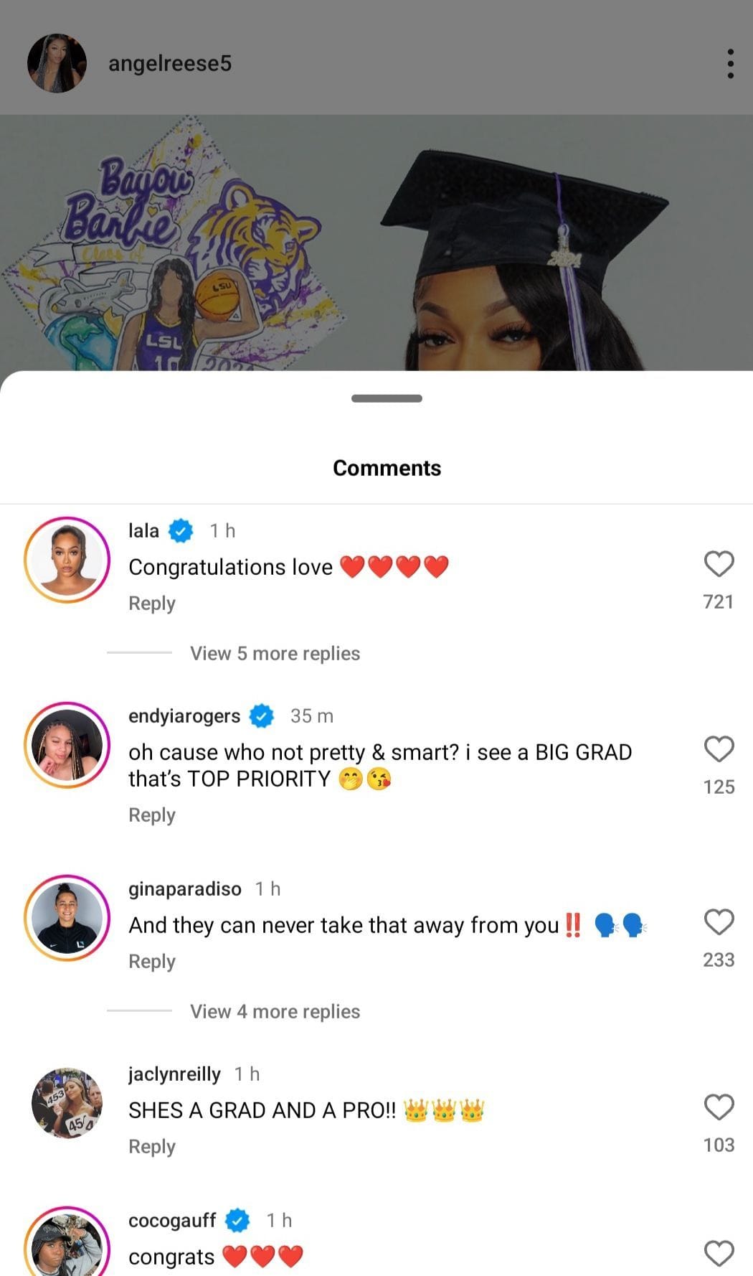Like jaclynreilly's comment
This screenshot has height=1276, width=753.
[x=718, y=1108]
